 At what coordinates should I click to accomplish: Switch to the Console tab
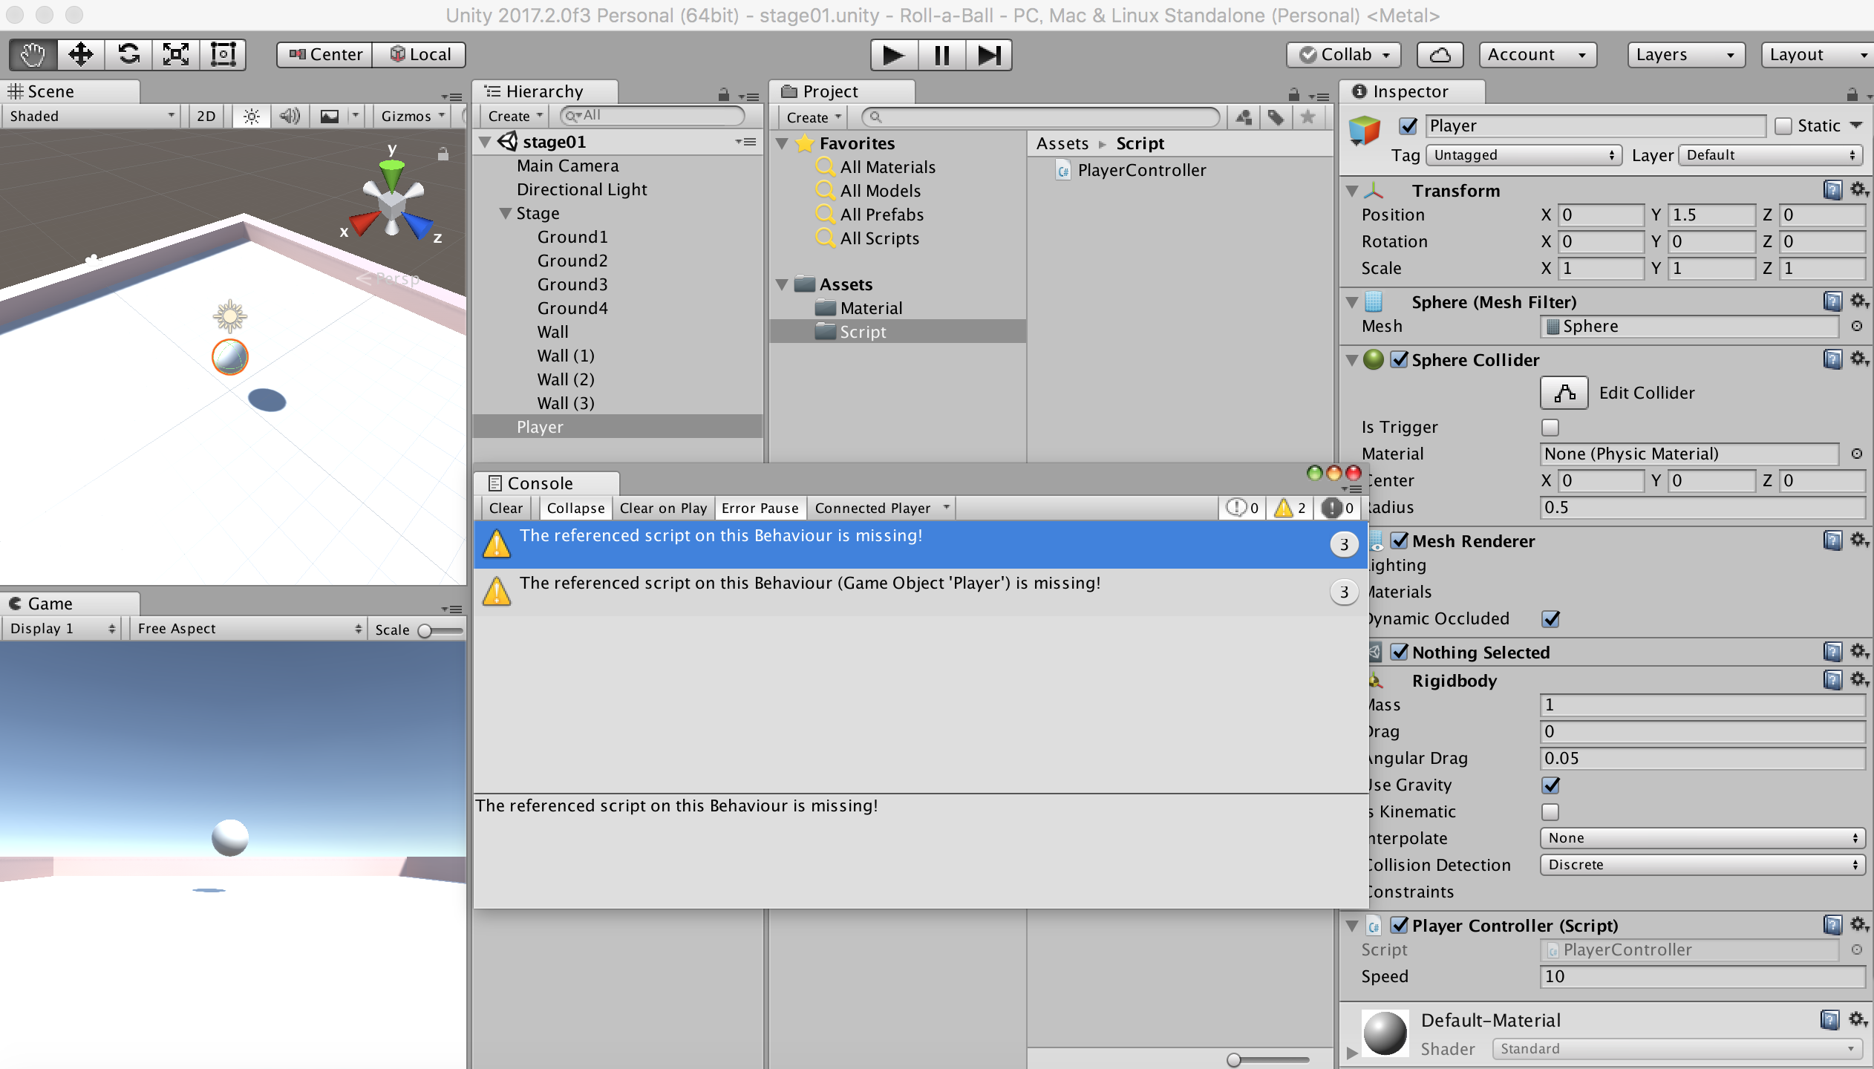click(540, 483)
